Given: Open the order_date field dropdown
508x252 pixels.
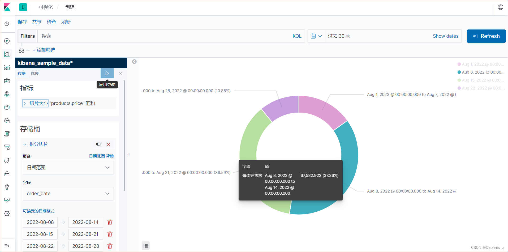Looking at the screenshot, I should 68,194.
